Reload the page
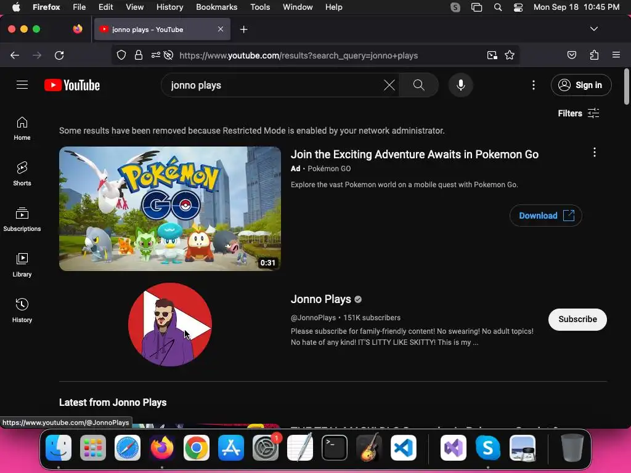631x473 pixels. [x=59, y=55]
